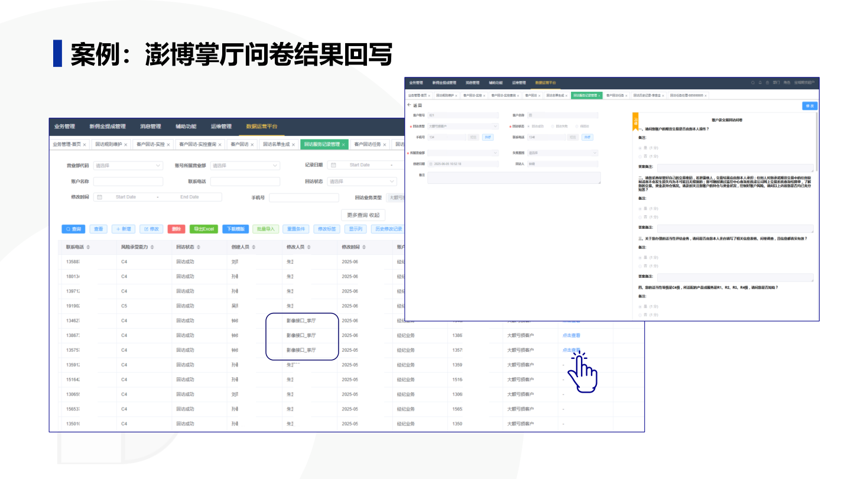851x479 pixels.
Task: Sort the table by 回访状态 column
Action: 198,247
